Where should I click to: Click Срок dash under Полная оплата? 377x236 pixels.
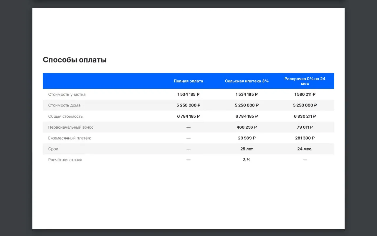(188, 149)
